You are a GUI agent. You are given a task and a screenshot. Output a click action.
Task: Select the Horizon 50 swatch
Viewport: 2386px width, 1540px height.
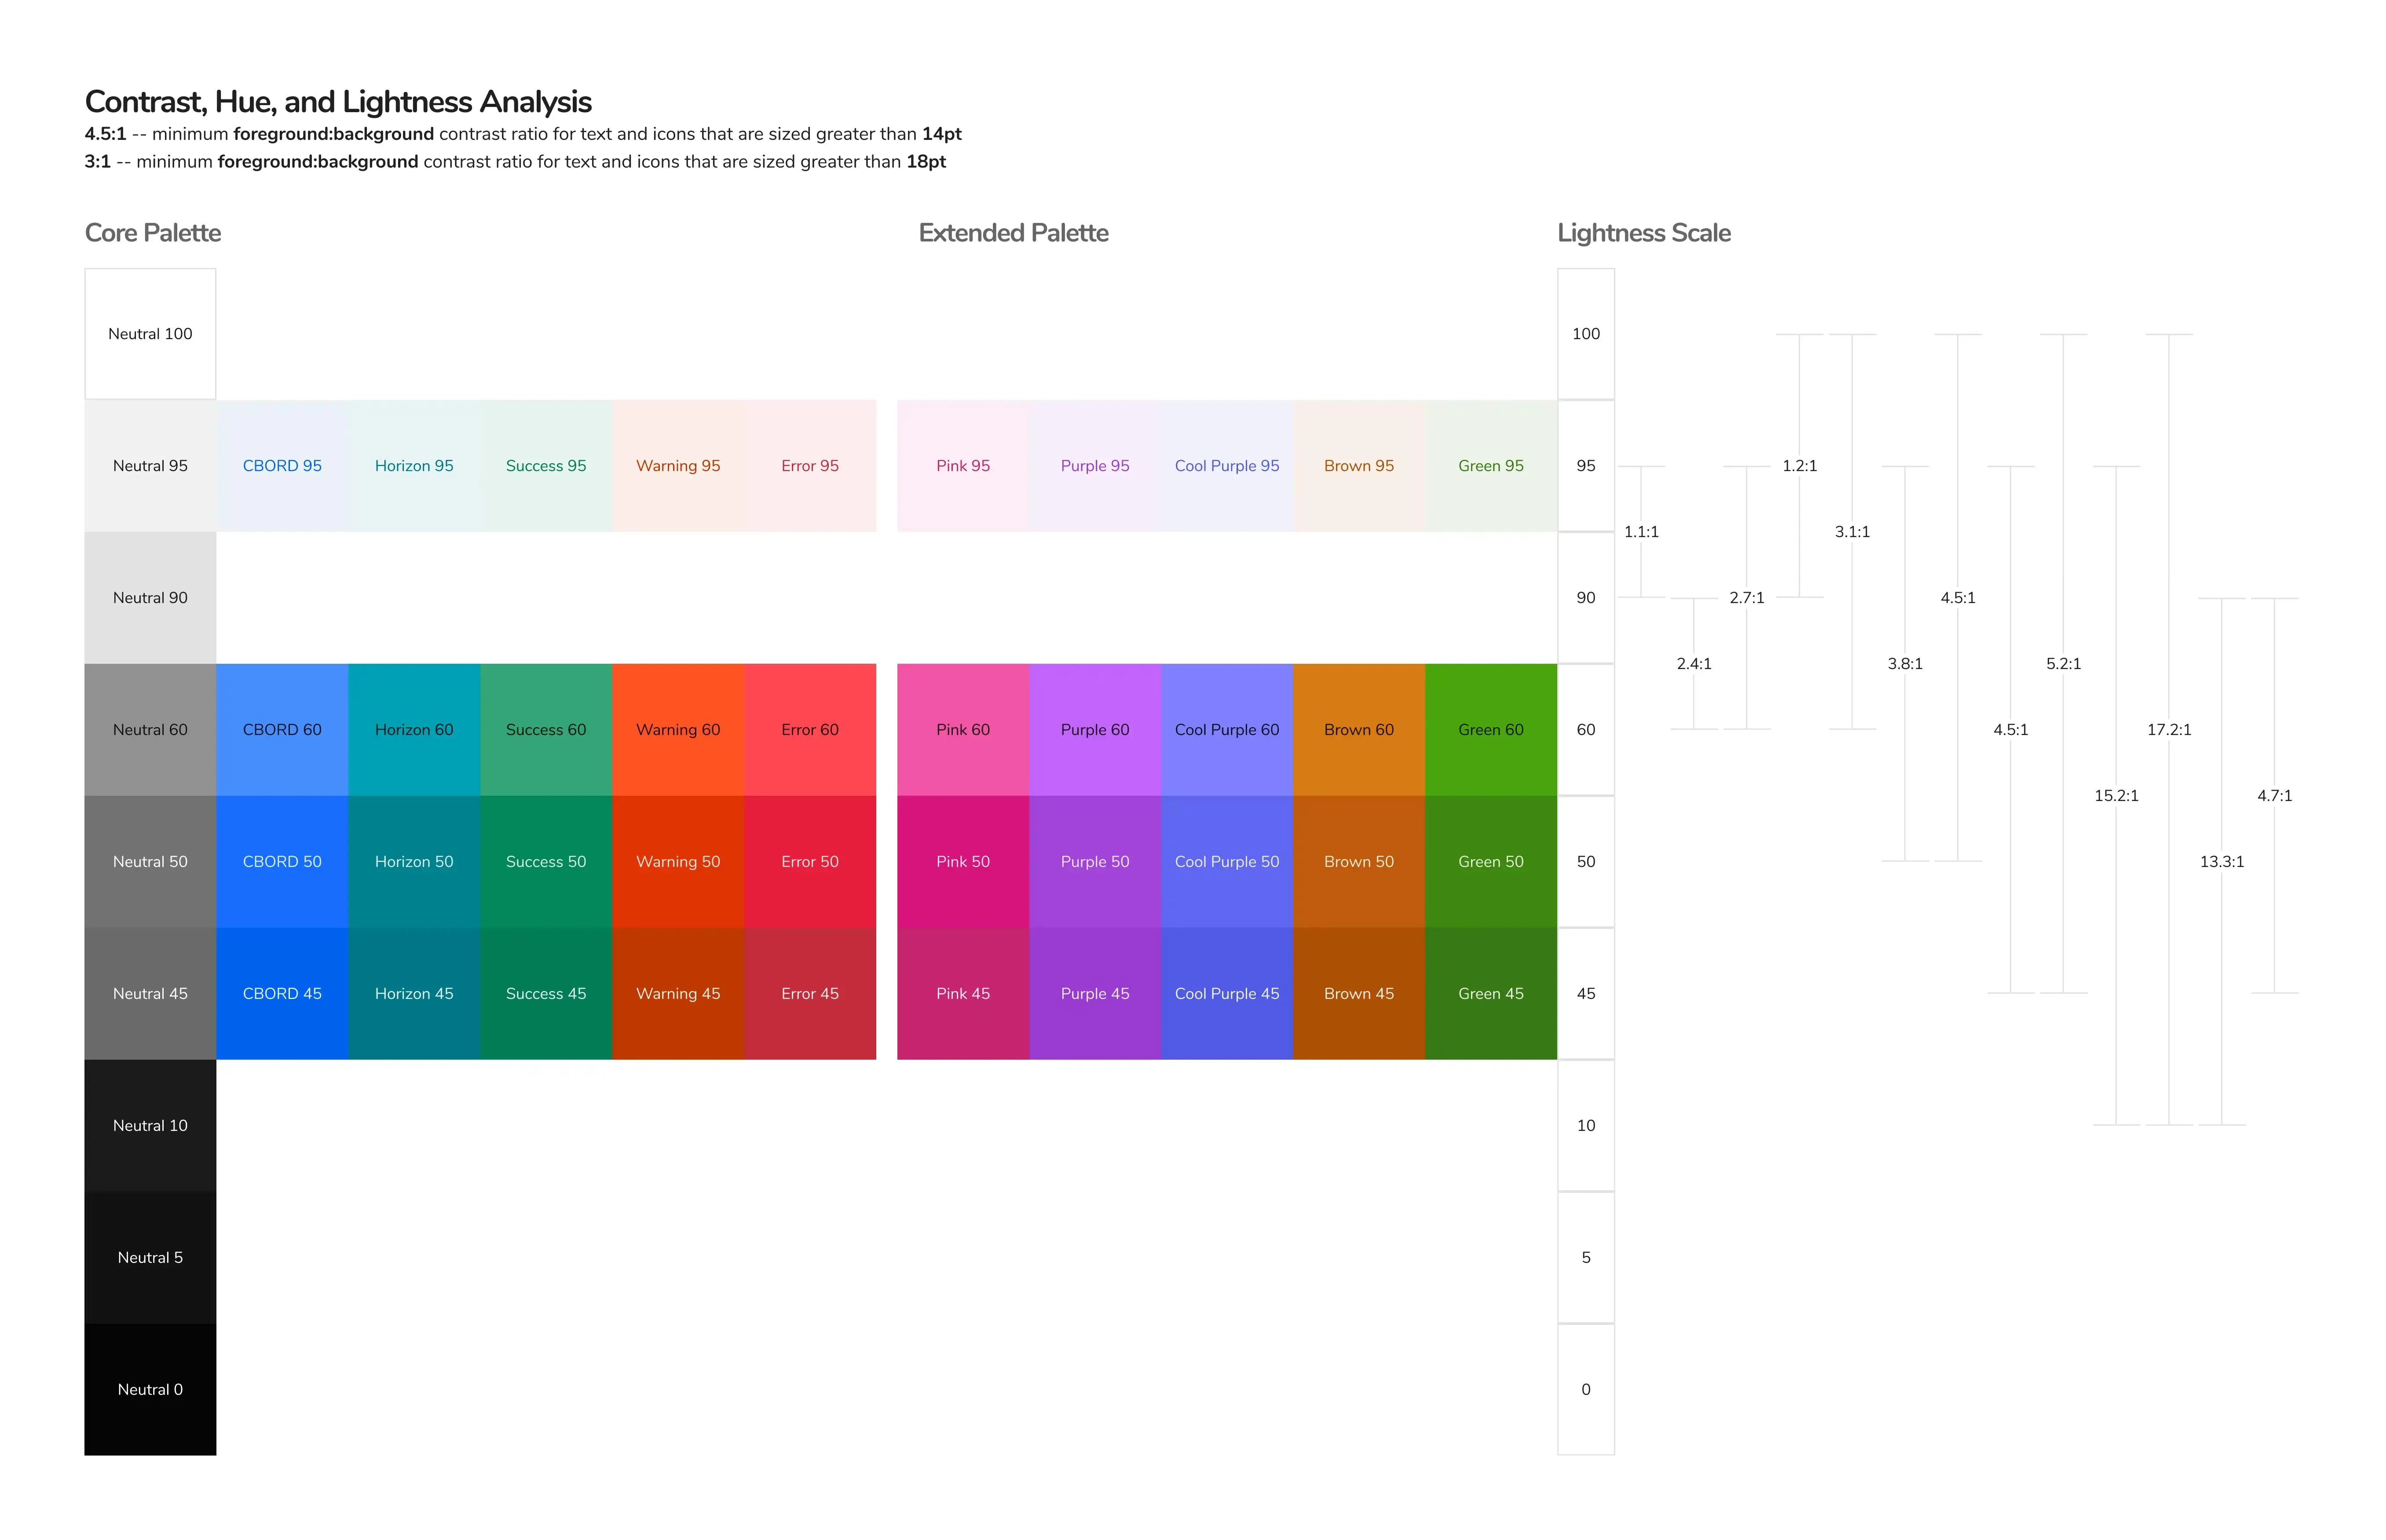tap(413, 861)
